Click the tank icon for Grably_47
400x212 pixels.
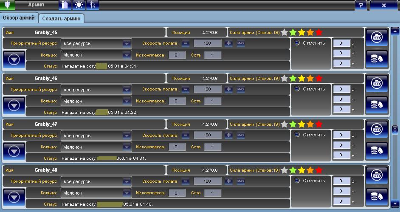pos(377,129)
